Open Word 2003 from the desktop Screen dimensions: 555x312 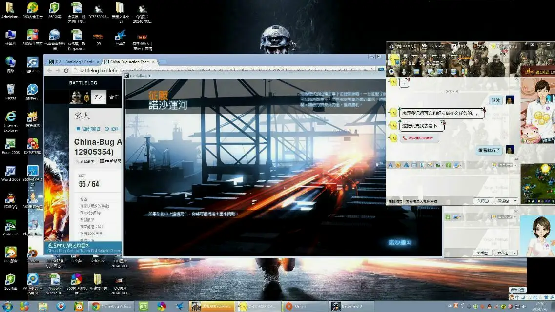(11, 173)
